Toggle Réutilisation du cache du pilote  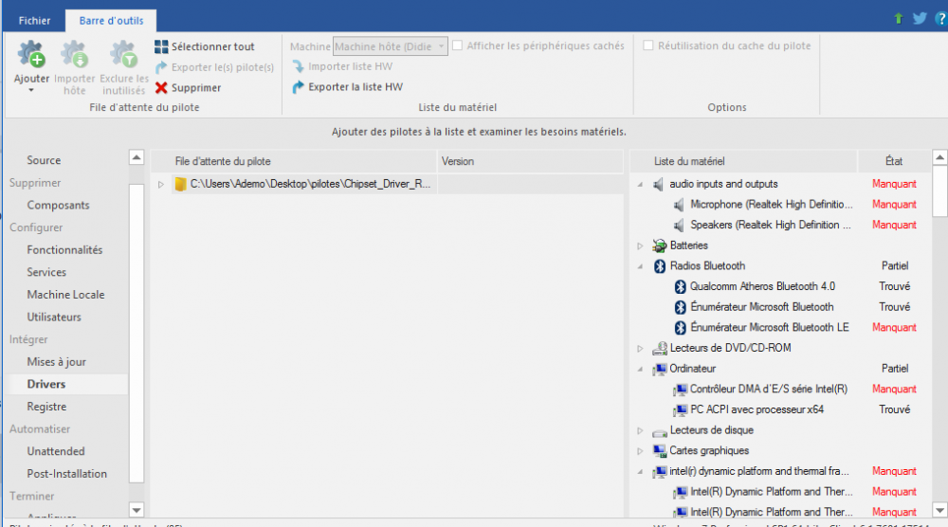649,45
